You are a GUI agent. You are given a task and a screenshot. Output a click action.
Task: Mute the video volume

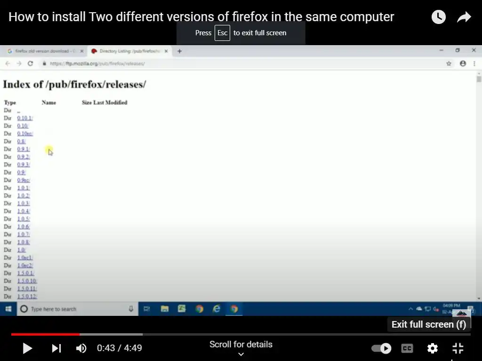tap(81, 348)
